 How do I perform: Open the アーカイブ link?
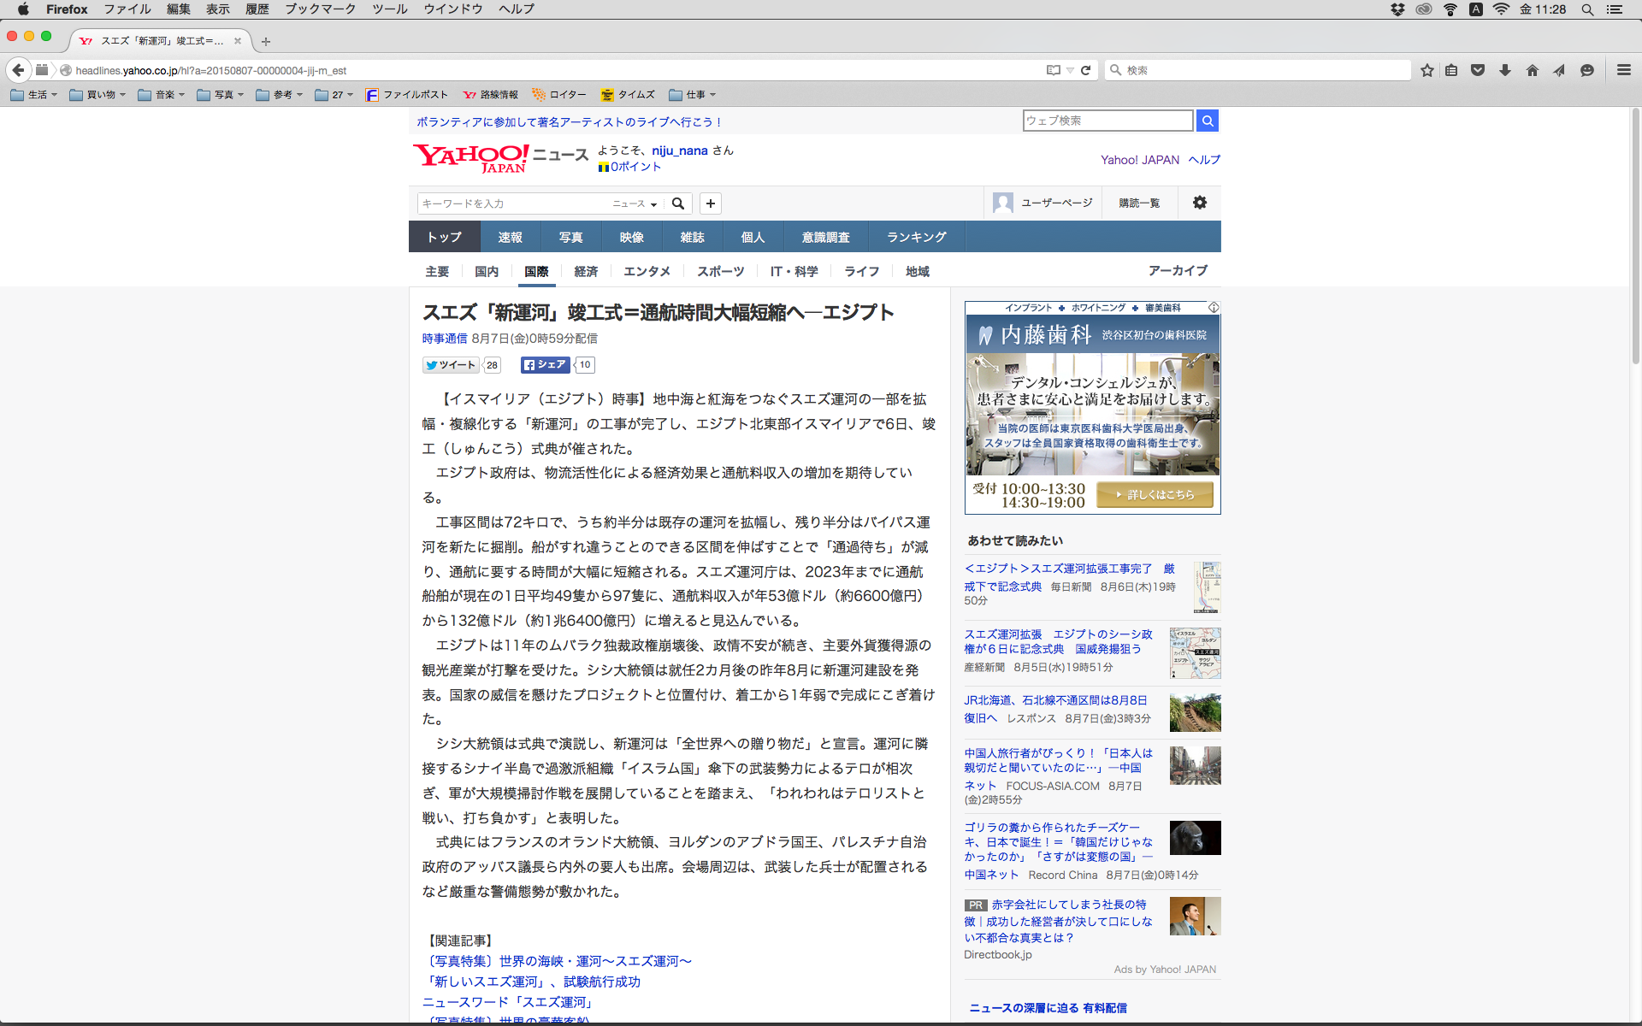(1178, 270)
